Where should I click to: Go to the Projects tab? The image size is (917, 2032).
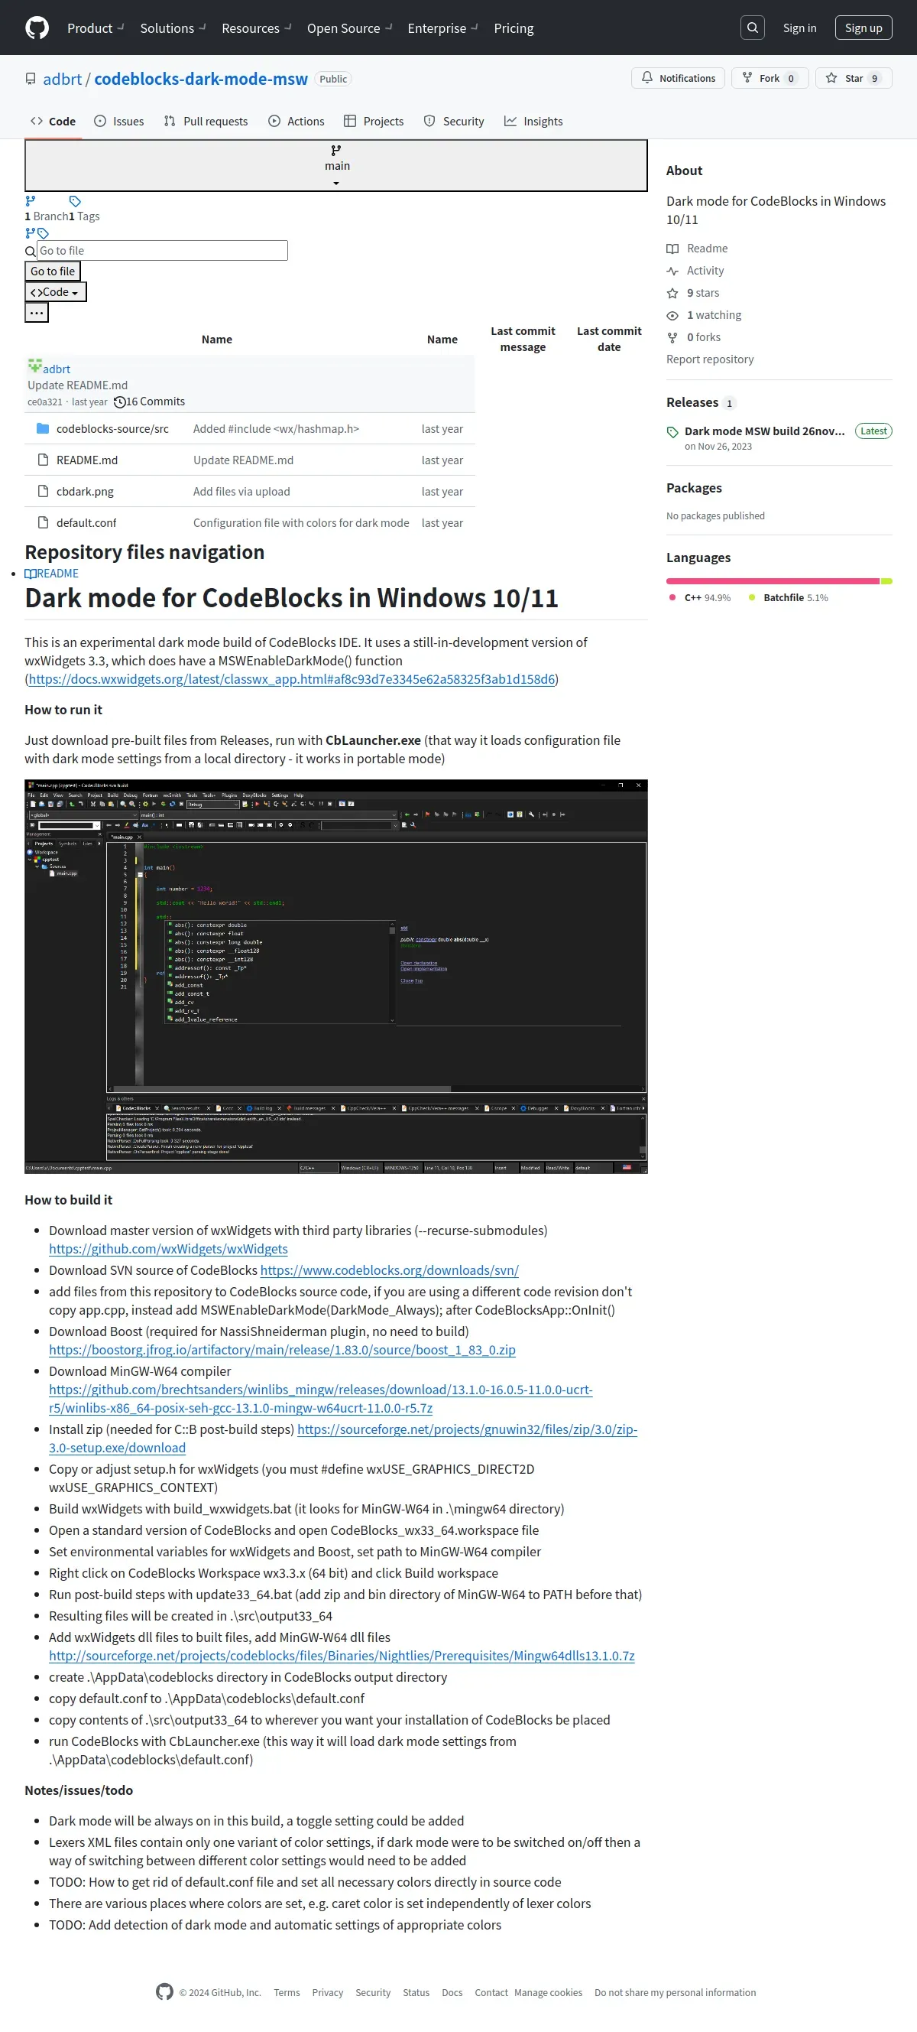pyautogui.click(x=374, y=122)
